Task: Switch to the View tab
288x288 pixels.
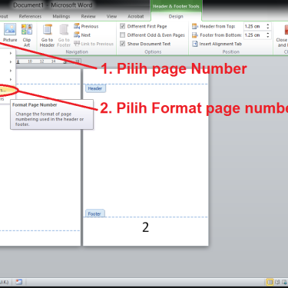Action: (111, 16)
